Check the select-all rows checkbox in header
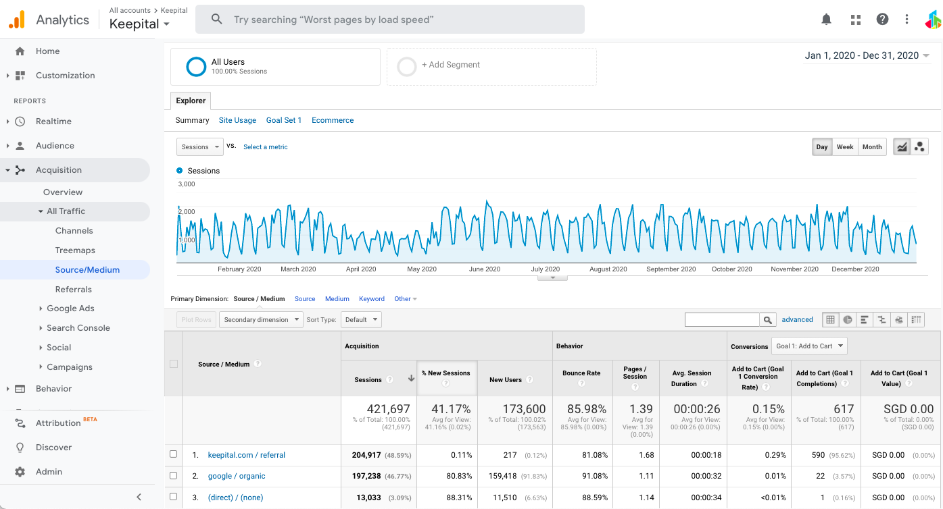This screenshot has height=509, width=943. 174,364
